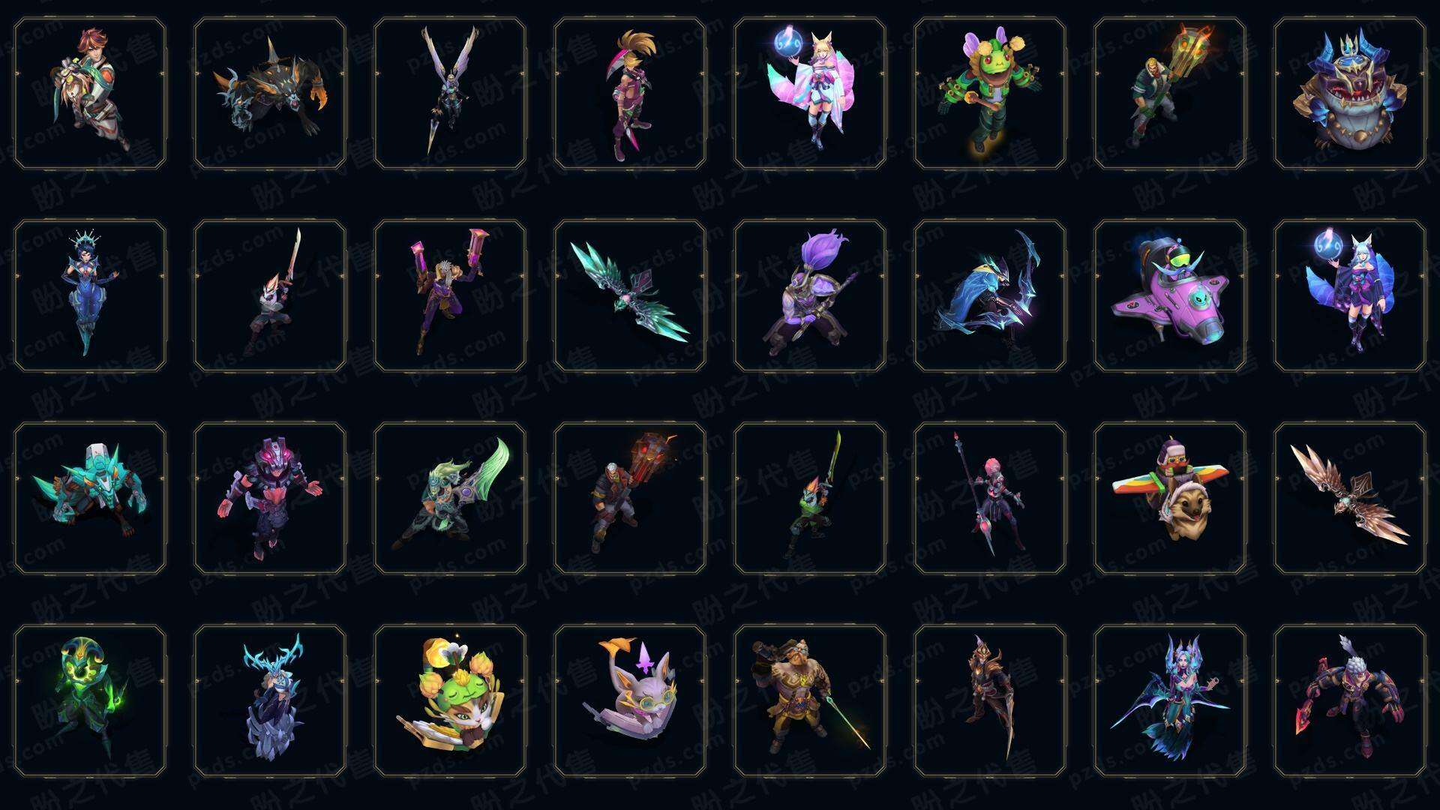Click the blue-winged bow archer skin
Screen dimensions: 1440x810
click(990, 295)
